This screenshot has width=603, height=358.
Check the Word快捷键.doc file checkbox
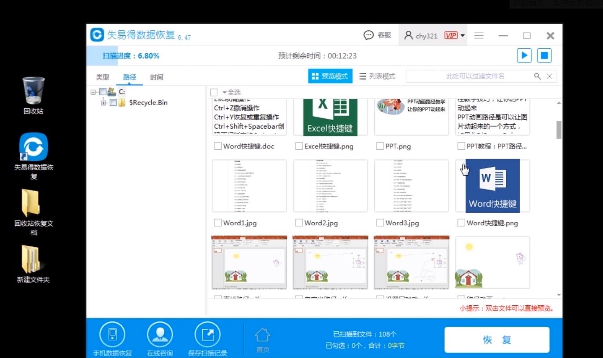click(x=218, y=146)
